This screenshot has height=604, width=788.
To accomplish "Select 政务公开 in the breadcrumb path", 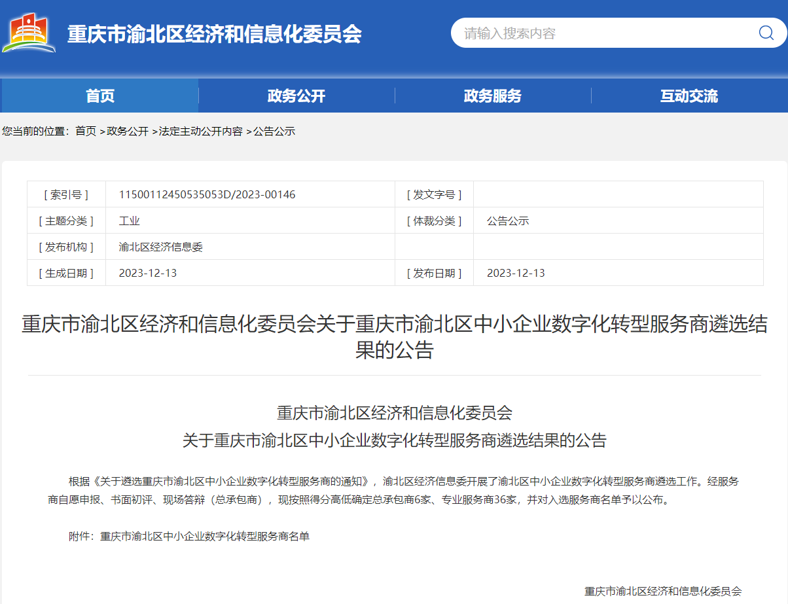I will 128,131.
